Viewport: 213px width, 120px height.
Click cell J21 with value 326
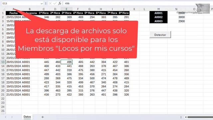(124, 95)
